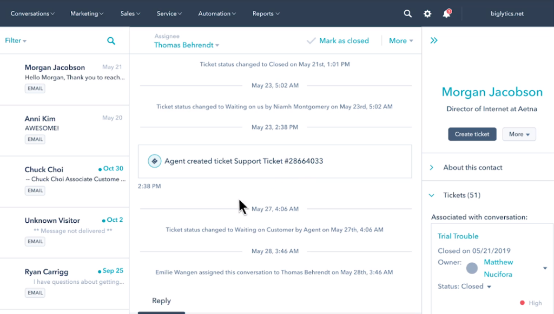Viewport: 554px width, 314px height.
Task: Open the Conversations menu
Action: point(32,13)
